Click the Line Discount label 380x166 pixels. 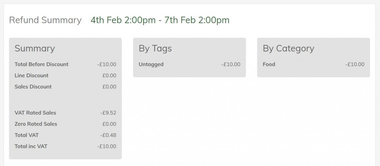click(x=32, y=75)
